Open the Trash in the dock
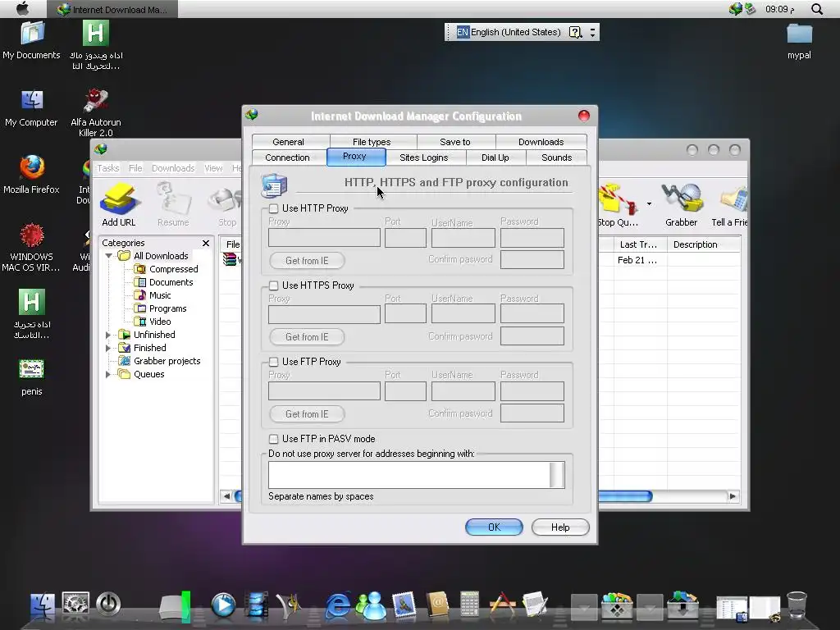The height and width of the screenshot is (630, 840). (797, 605)
